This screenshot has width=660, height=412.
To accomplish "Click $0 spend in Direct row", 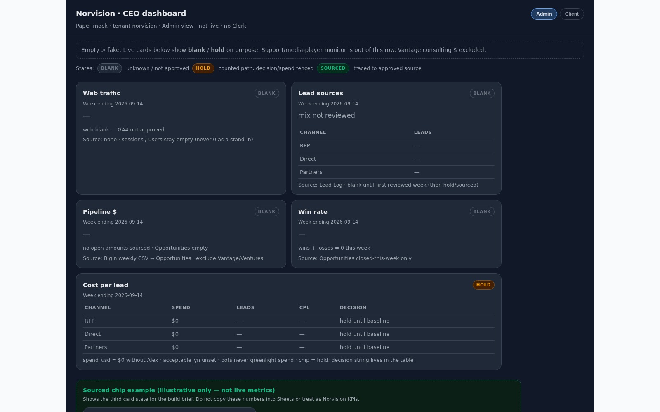I will [175, 334].
